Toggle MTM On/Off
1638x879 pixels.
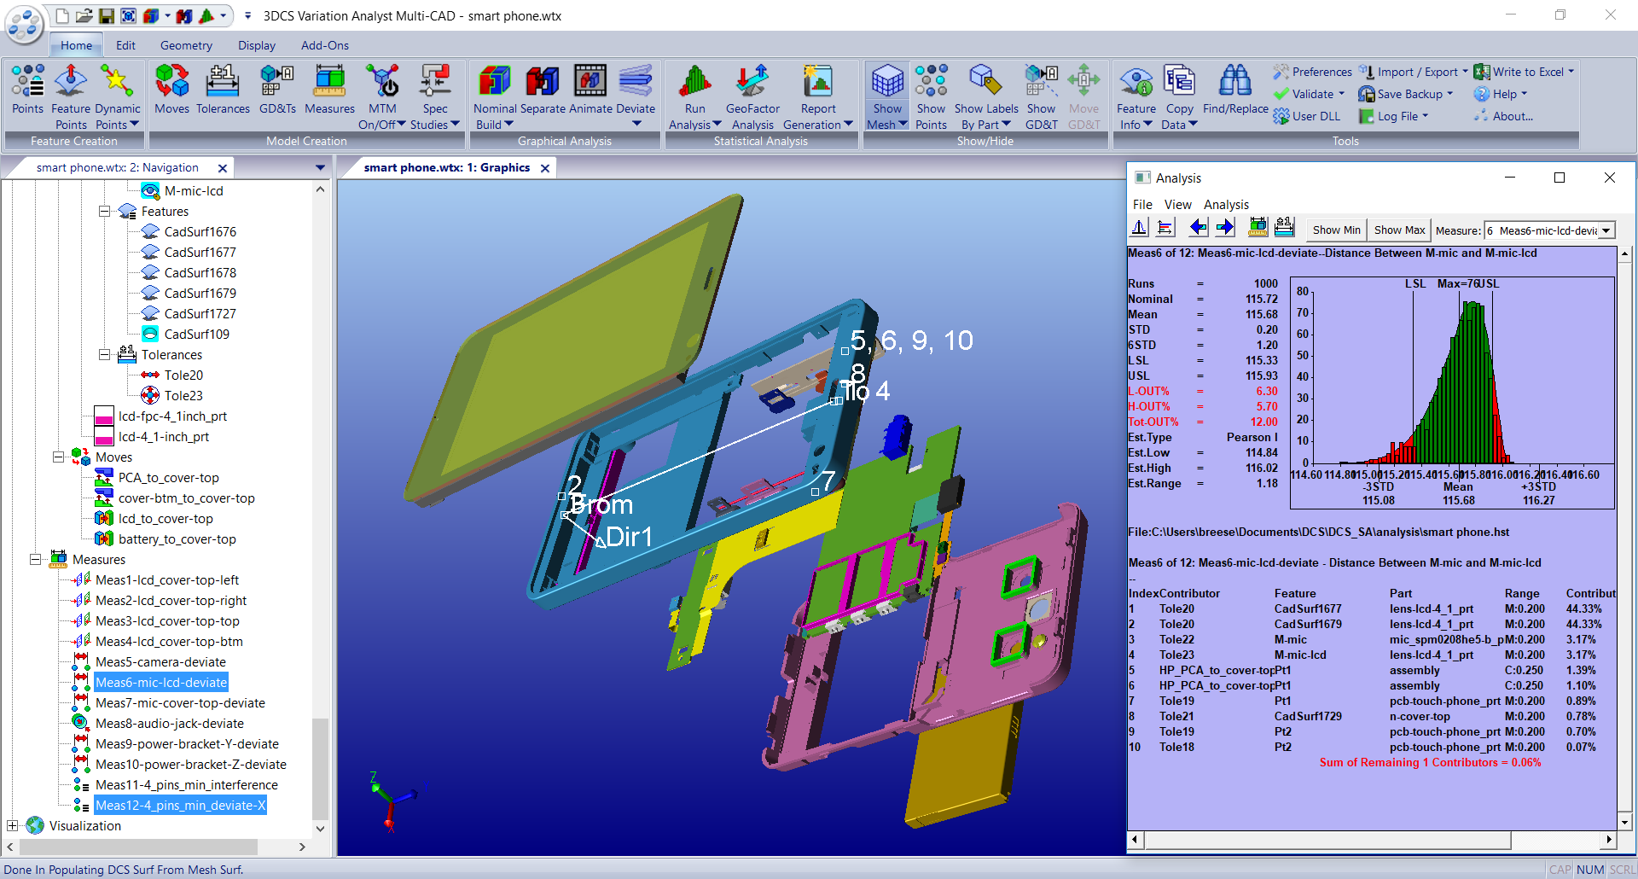pos(382,94)
